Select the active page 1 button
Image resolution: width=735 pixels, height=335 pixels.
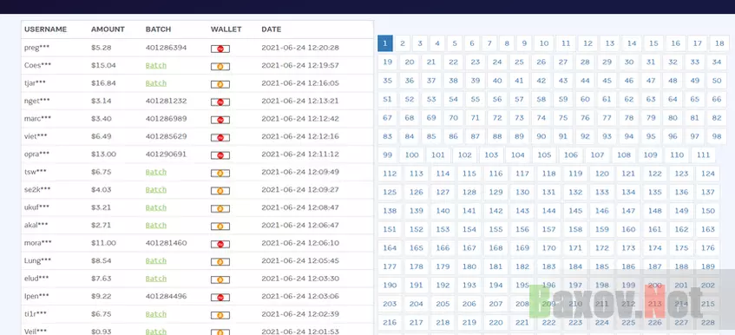pyautogui.click(x=385, y=43)
